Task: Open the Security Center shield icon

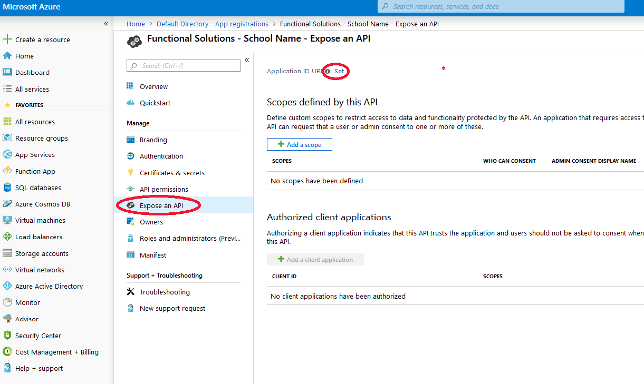Action: tap(7, 336)
